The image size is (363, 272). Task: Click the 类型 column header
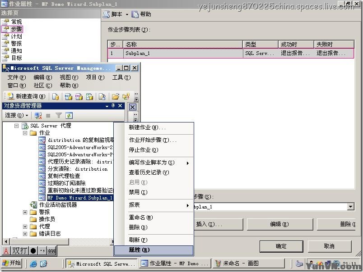tap(261, 44)
